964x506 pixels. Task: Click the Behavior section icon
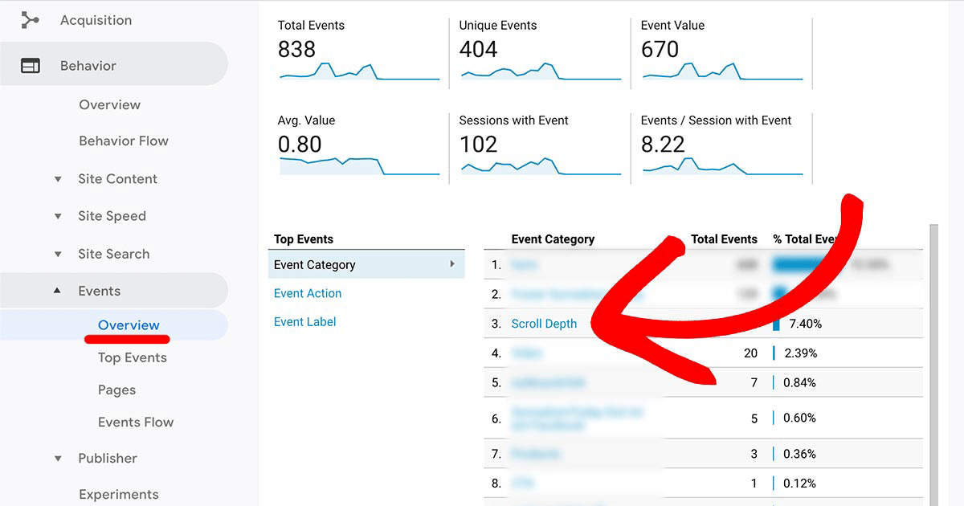[31, 63]
